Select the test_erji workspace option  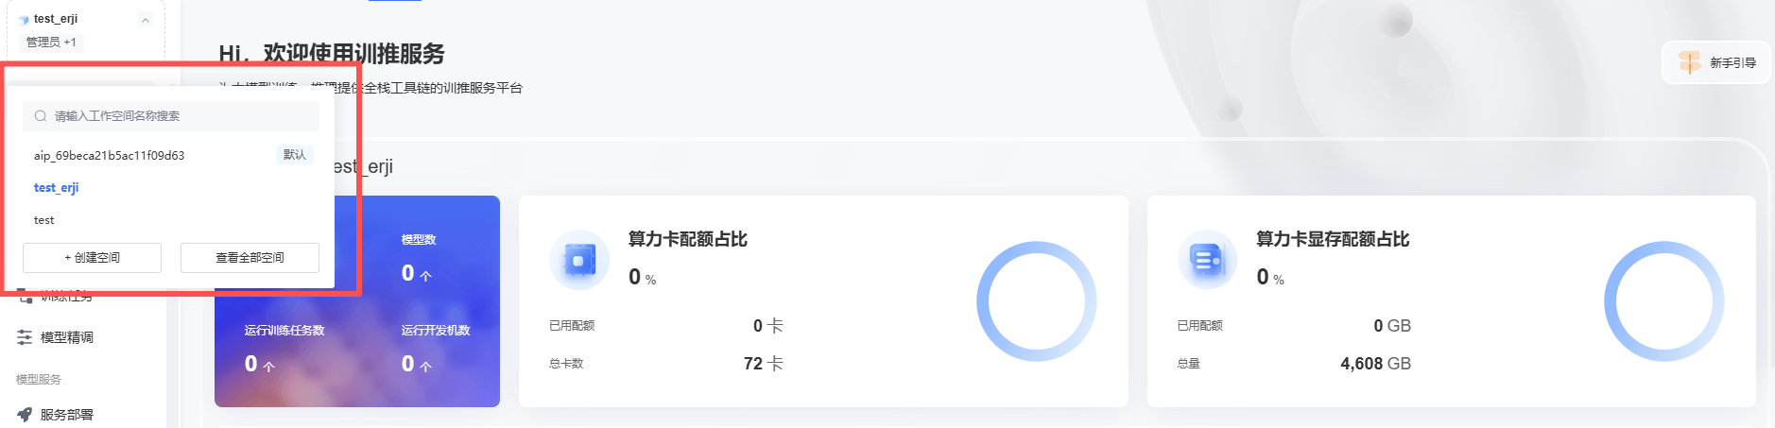click(57, 188)
